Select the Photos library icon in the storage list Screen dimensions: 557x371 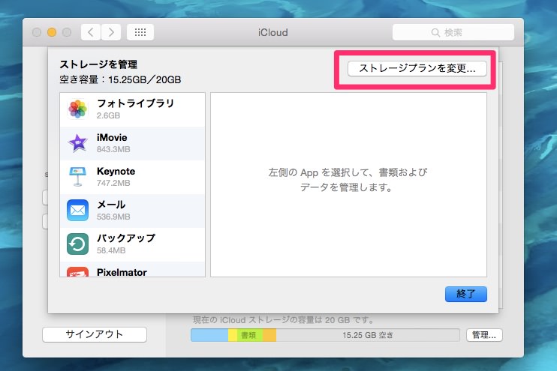[x=77, y=109]
